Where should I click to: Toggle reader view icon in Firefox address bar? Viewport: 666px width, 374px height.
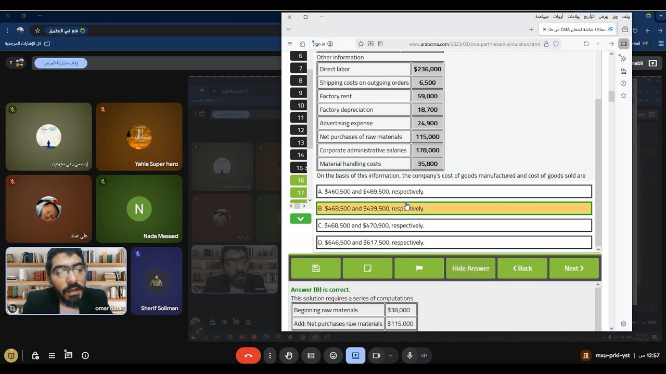[x=380, y=44]
